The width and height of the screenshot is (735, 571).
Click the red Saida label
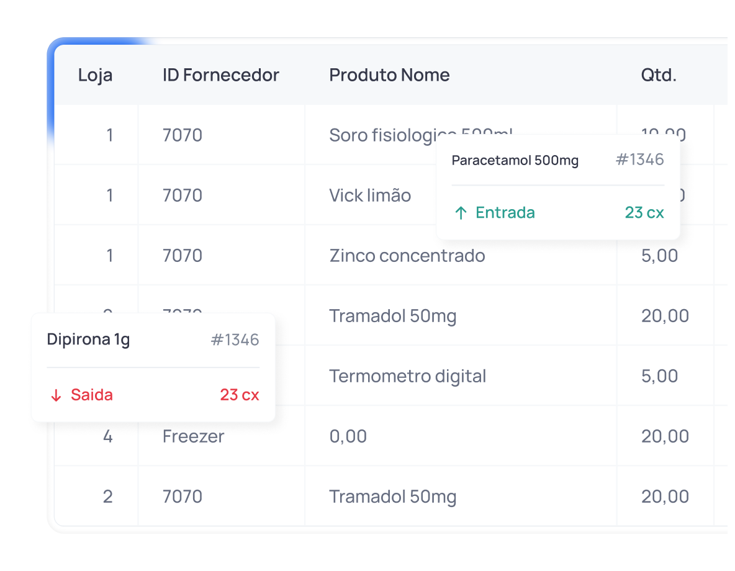pos(92,395)
